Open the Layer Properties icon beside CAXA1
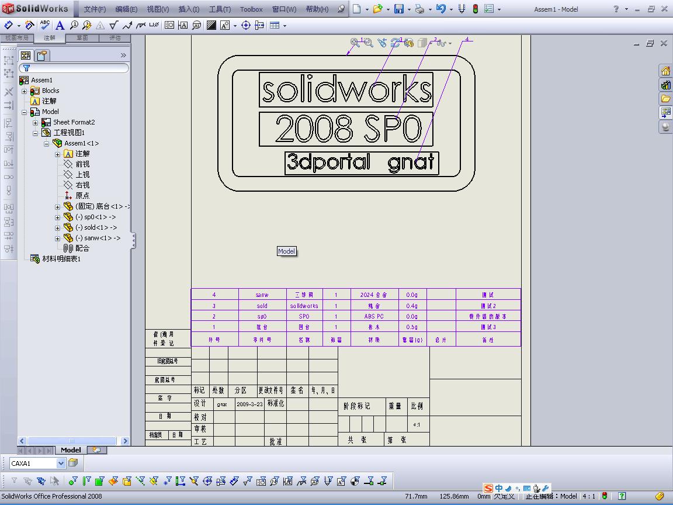 [73, 463]
